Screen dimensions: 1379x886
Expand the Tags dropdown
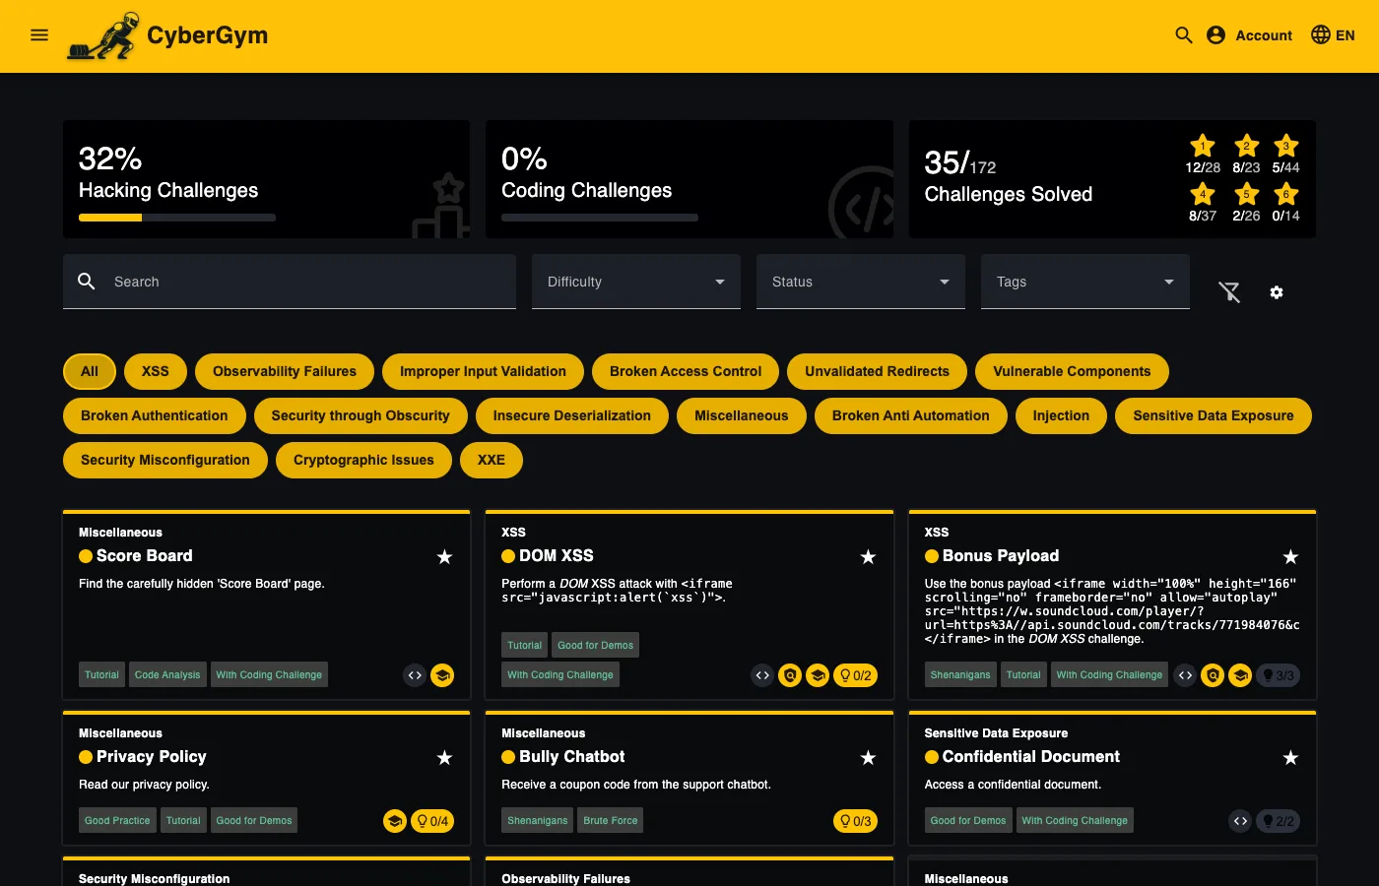click(x=1085, y=282)
